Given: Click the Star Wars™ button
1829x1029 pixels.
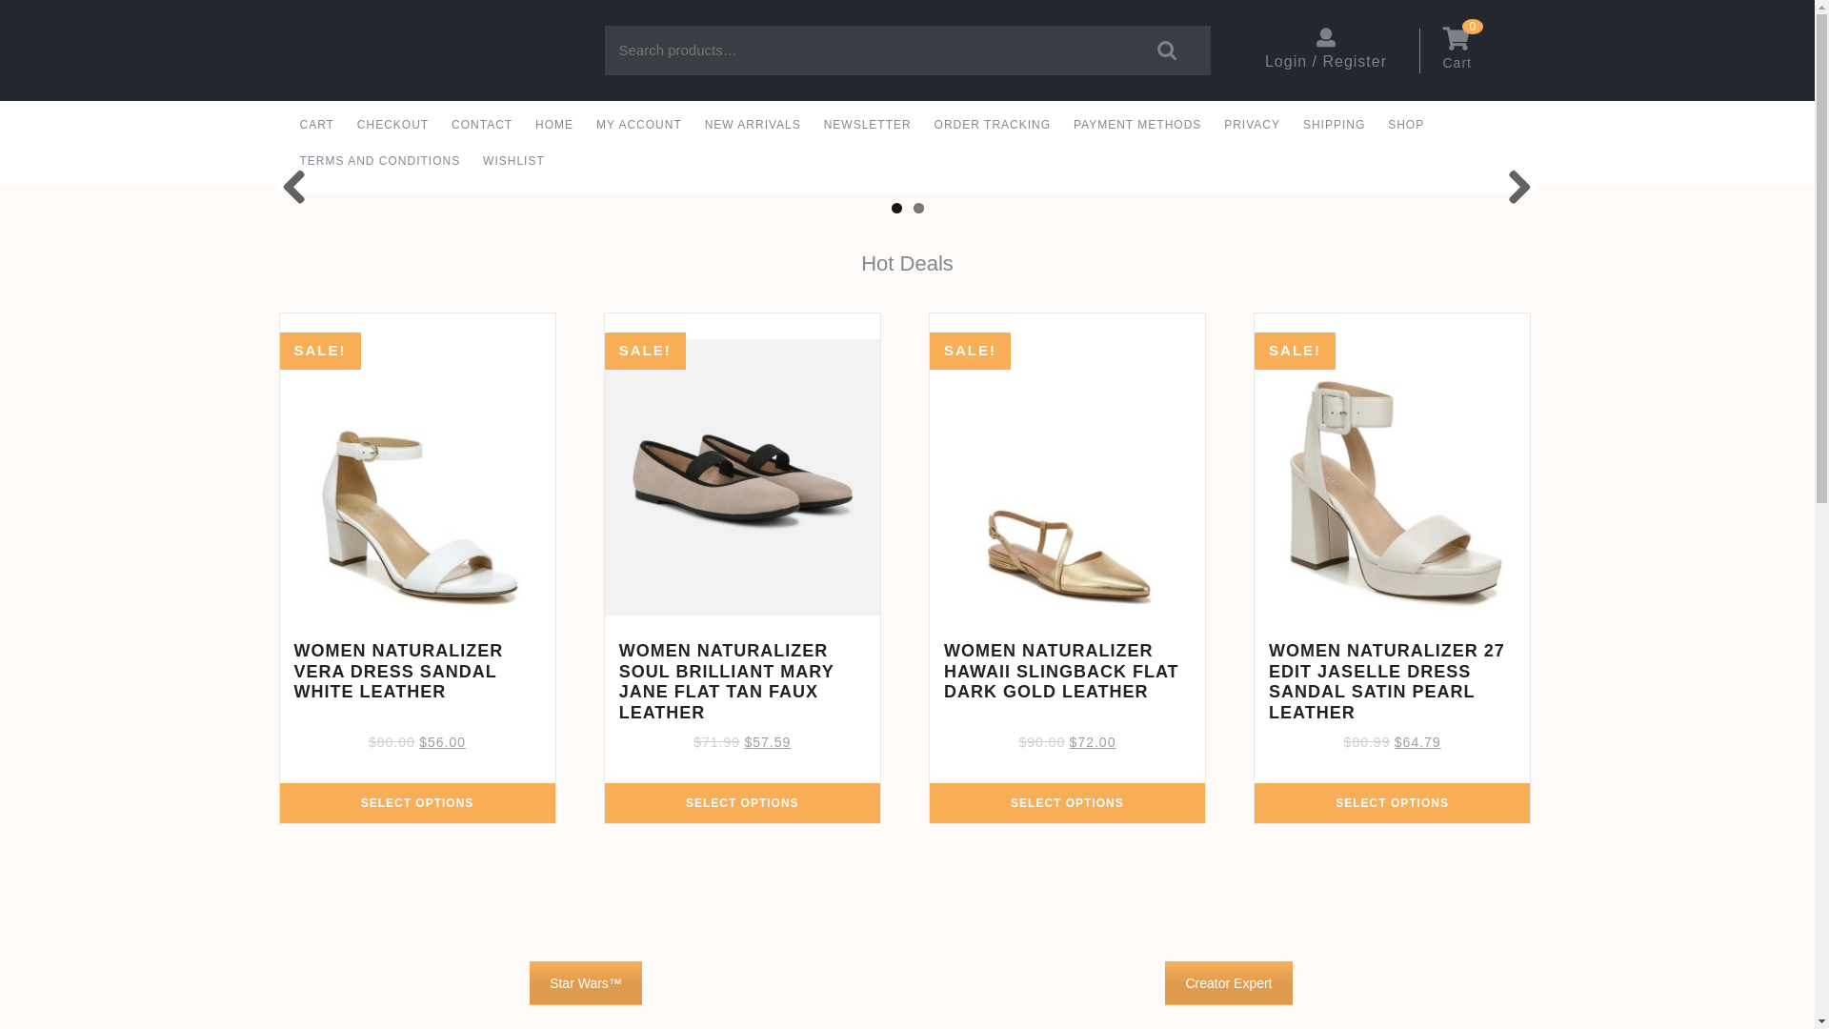Looking at the screenshot, I should click(x=586, y=983).
